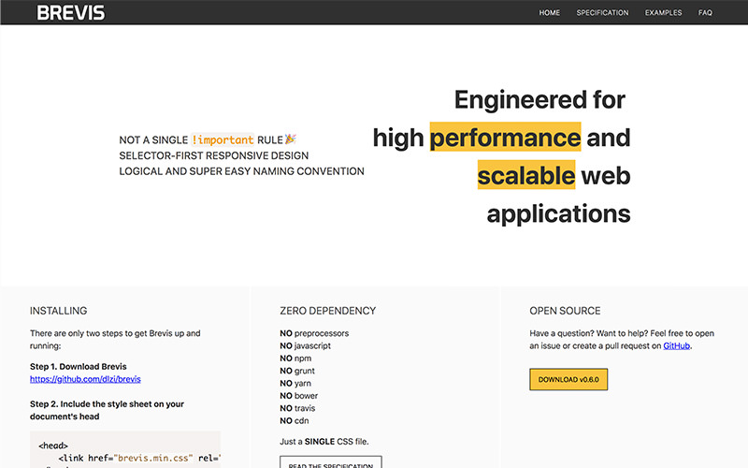This screenshot has width=748, height=468.
Task: Click the <head> line in the code snippet
Action: (x=53, y=446)
